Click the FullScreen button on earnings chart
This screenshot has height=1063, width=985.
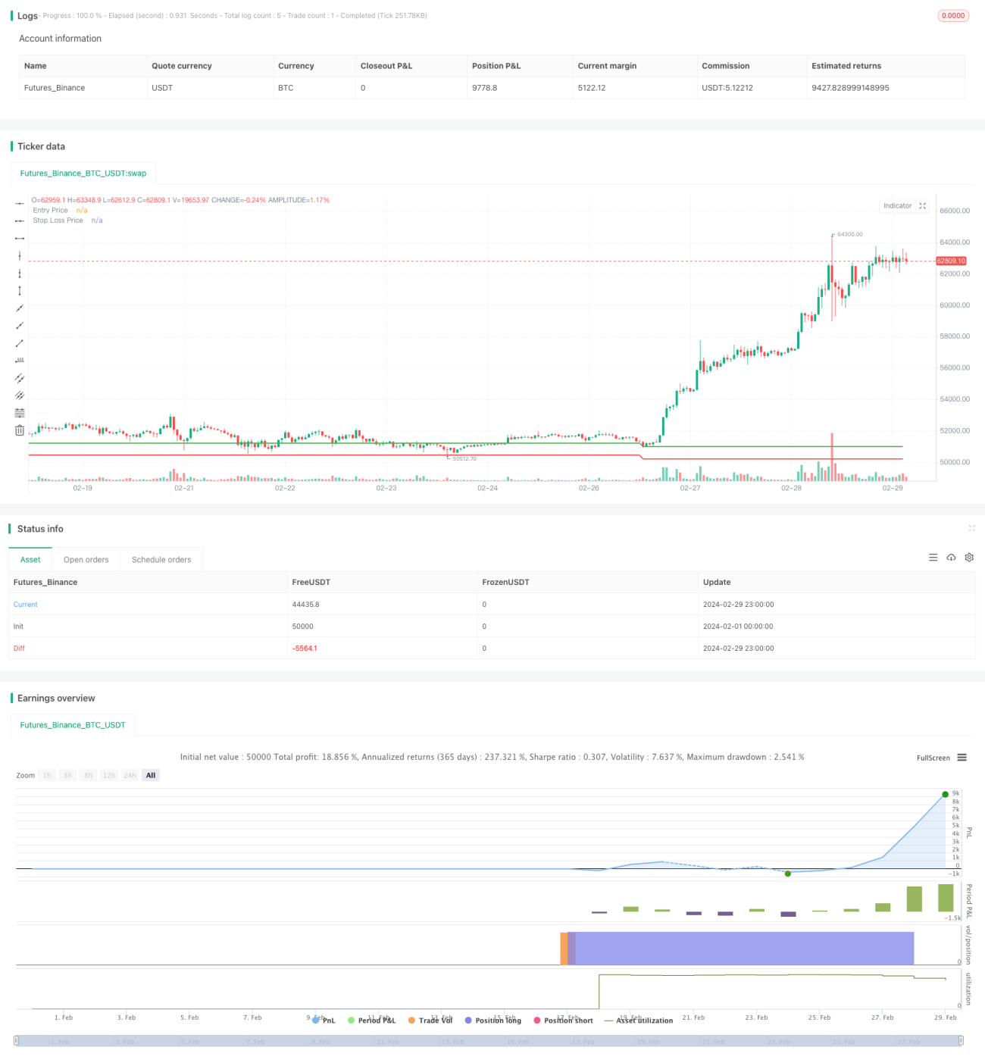coord(933,758)
